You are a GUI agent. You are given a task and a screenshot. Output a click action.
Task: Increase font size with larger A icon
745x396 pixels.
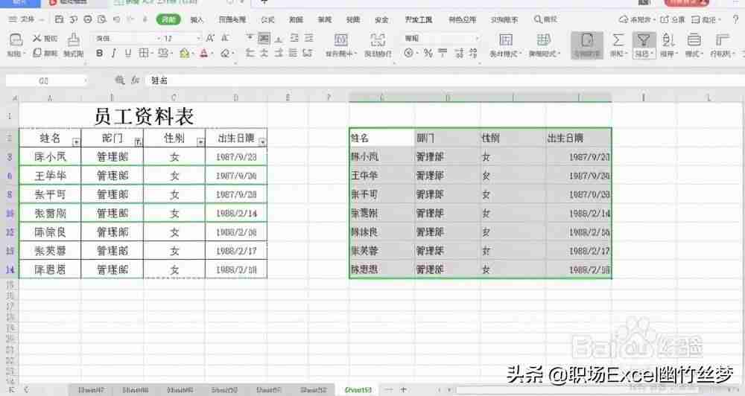click(x=209, y=38)
